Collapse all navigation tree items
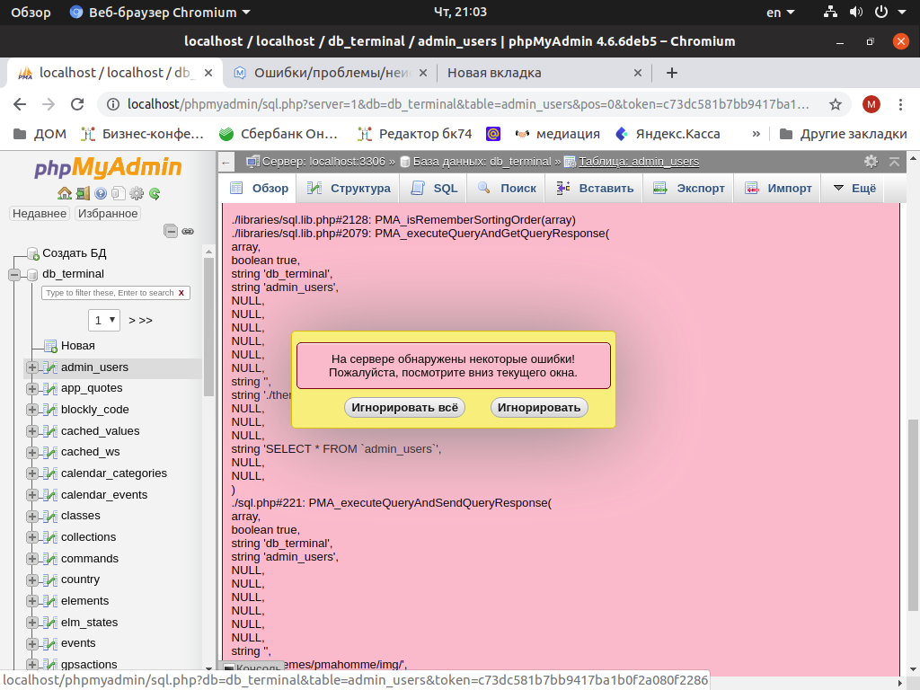920x690 pixels. click(x=171, y=231)
